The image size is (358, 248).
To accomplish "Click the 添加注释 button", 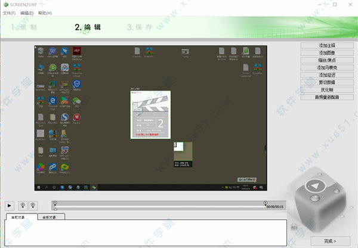I will [326, 45].
